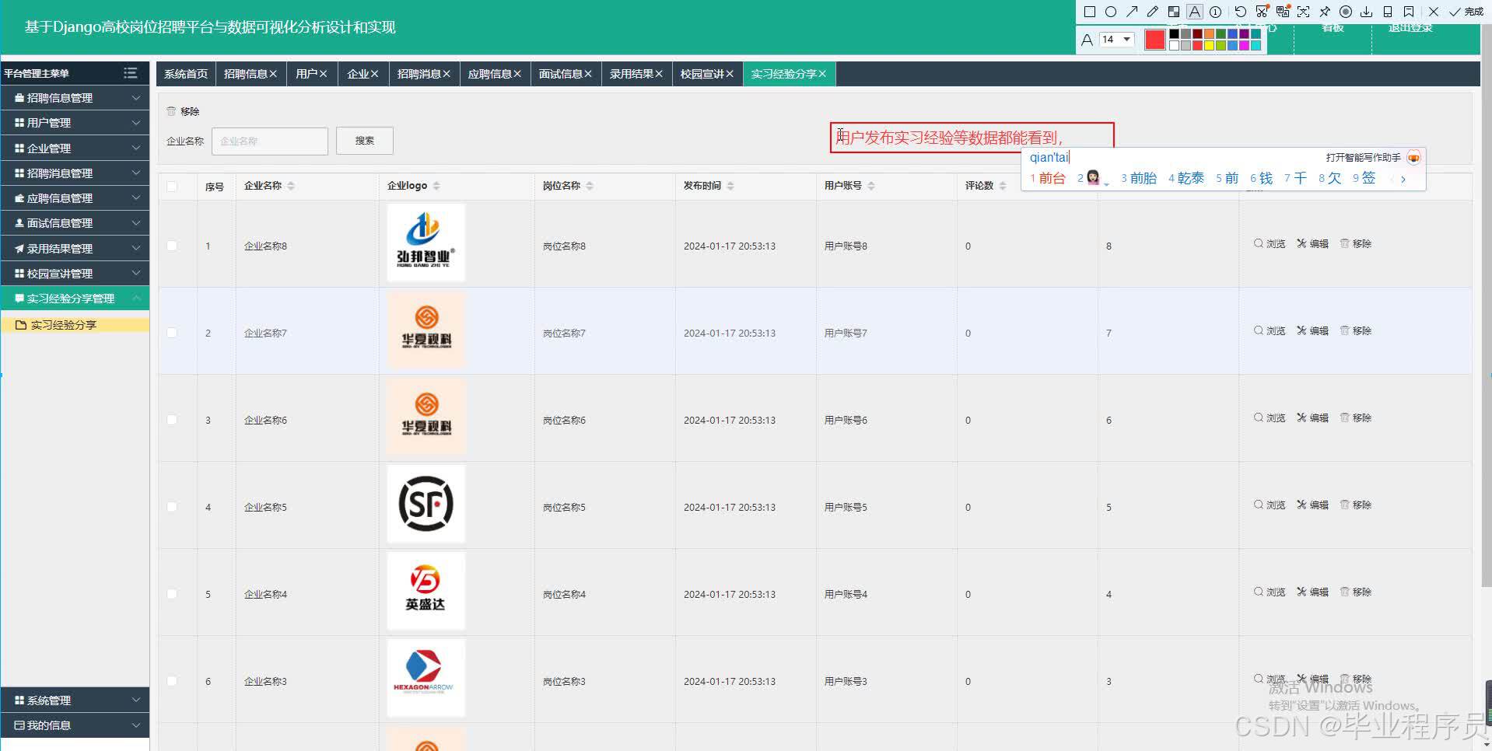
Task: Expand 面试信息管理 in the sidebar
Action: (75, 223)
